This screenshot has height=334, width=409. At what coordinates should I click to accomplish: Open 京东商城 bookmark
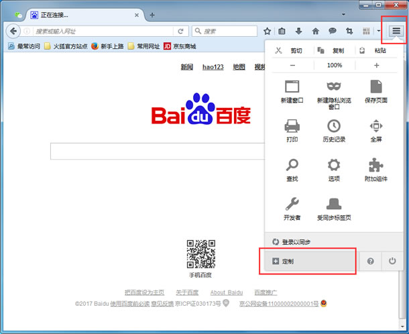[180, 46]
